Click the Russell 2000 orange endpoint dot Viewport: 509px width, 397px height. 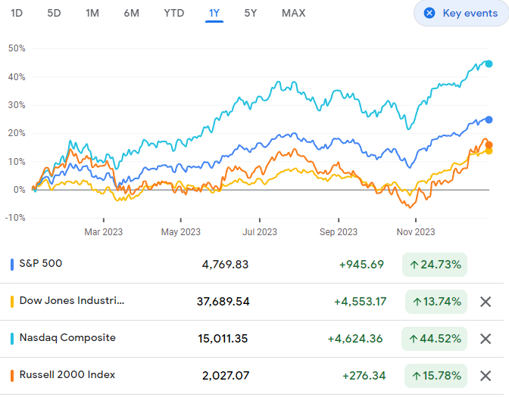(489, 145)
